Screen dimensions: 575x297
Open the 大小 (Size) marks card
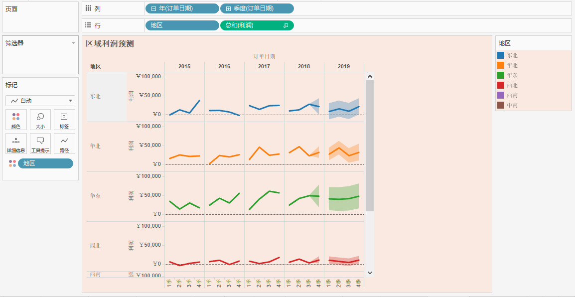click(40, 120)
